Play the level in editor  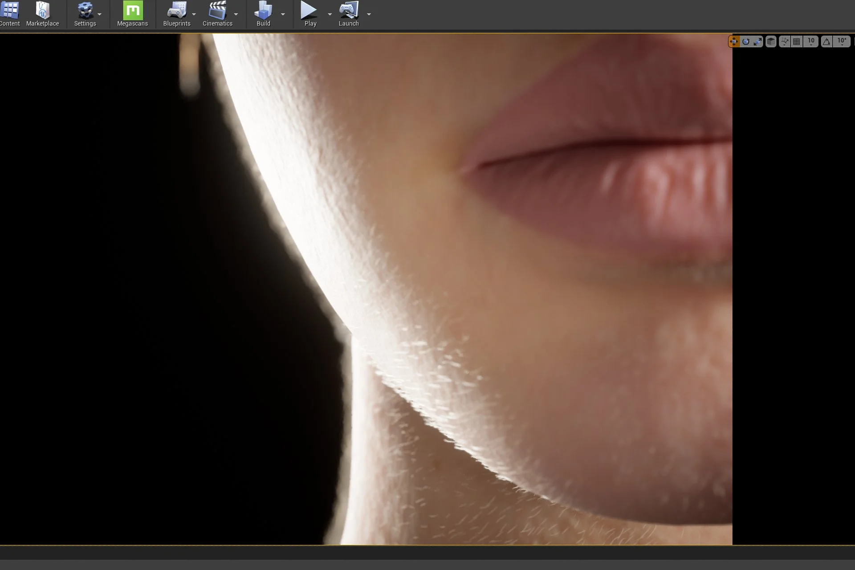tap(310, 14)
